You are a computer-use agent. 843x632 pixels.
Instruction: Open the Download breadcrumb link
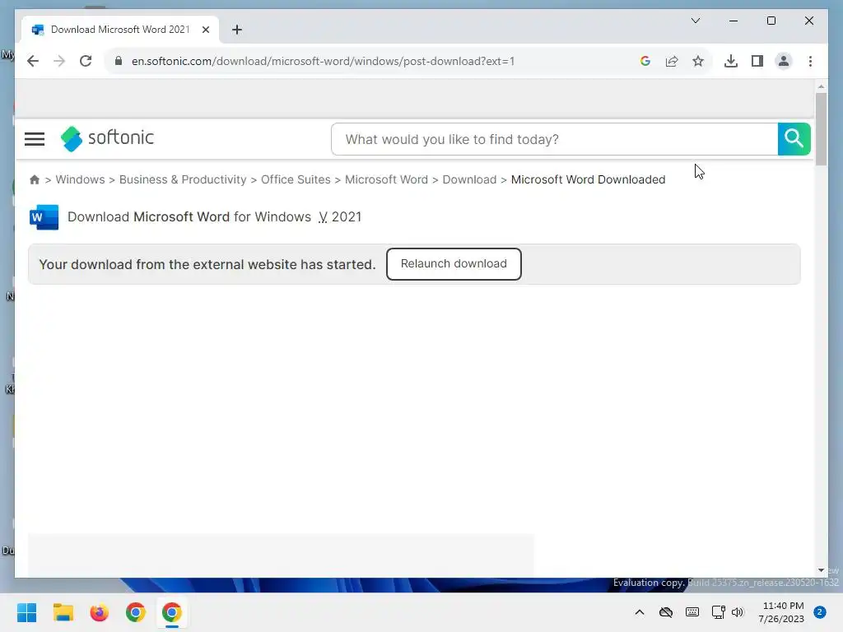[x=469, y=179]
